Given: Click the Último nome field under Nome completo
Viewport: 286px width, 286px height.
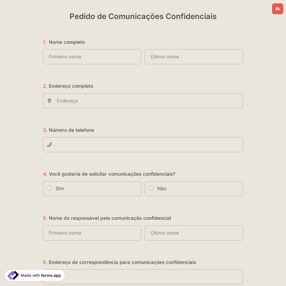Looking at the screenshot, I should [194, 57].
